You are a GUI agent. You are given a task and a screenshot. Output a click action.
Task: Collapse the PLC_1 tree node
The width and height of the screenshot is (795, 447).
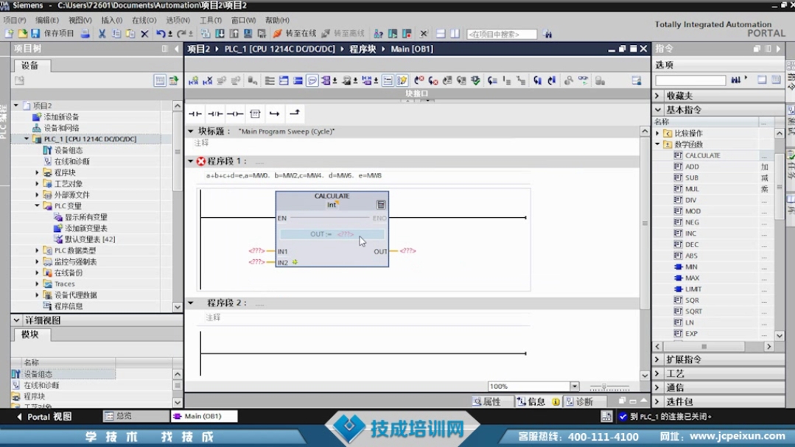pyautogui.click(x=27, y=139)
